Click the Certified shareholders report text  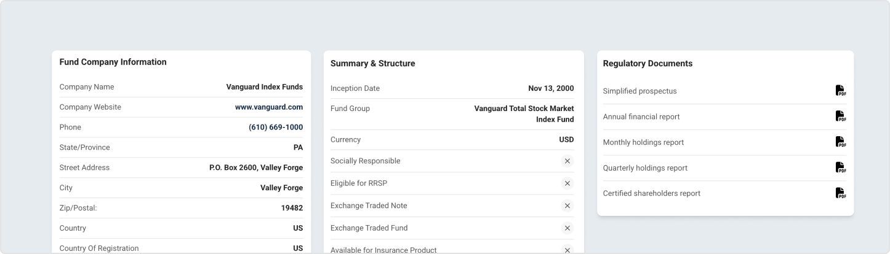click(652, 193)
